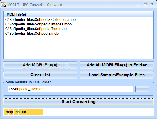The image size is (157, 119).
Task: Load Sample/Example Files
Action: tap(117, 75)
